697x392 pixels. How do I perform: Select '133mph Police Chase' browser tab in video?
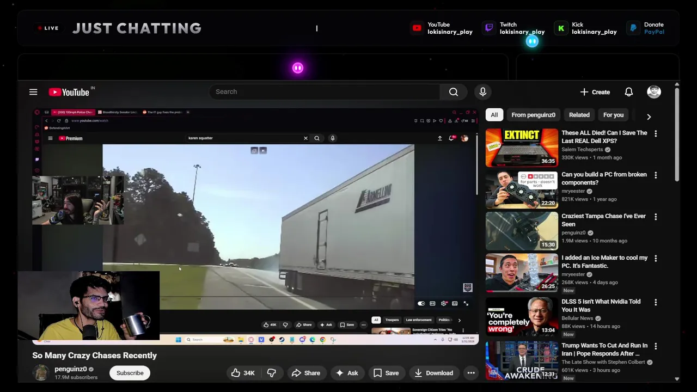coord(72,112)
